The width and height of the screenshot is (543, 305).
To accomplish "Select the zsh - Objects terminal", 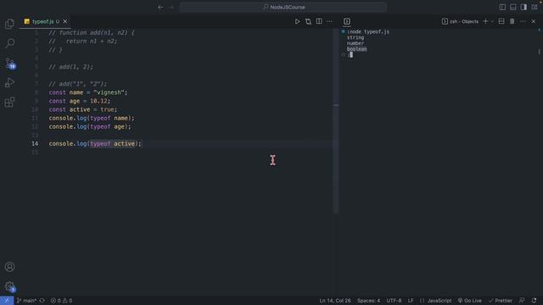I will pos(460,21).
